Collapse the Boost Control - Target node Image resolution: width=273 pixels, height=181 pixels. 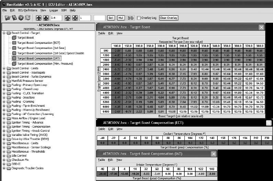click(x=4, y=33)
